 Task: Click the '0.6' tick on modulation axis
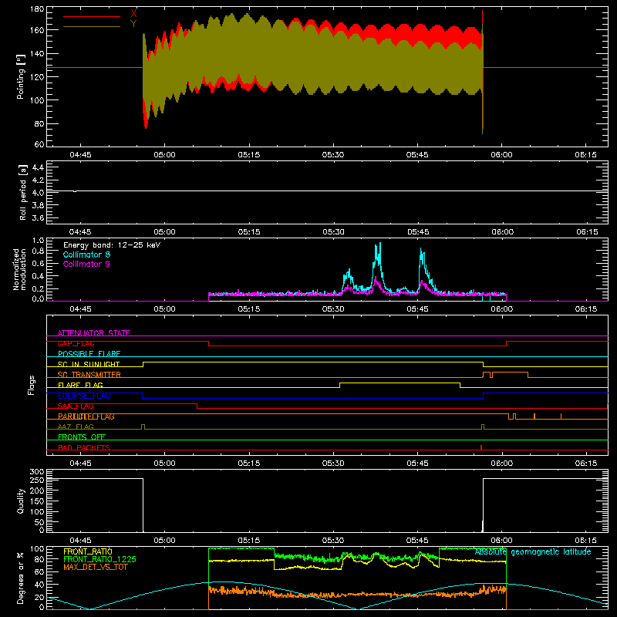[x=38, y=263]
